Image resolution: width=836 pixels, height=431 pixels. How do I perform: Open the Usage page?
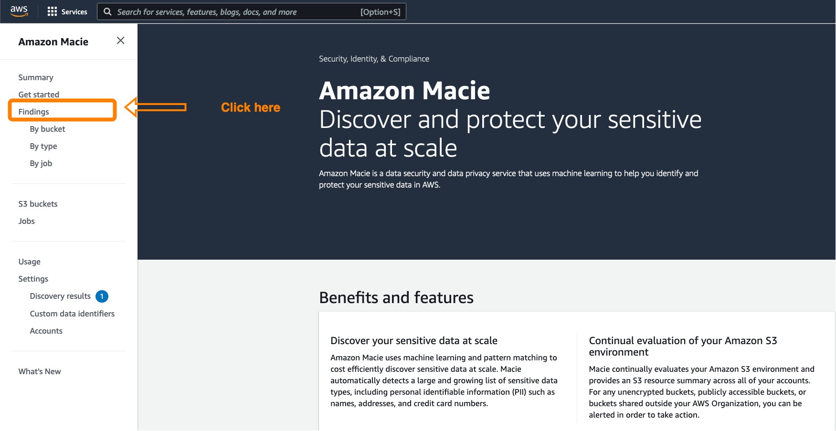click(x=29, y=262)
